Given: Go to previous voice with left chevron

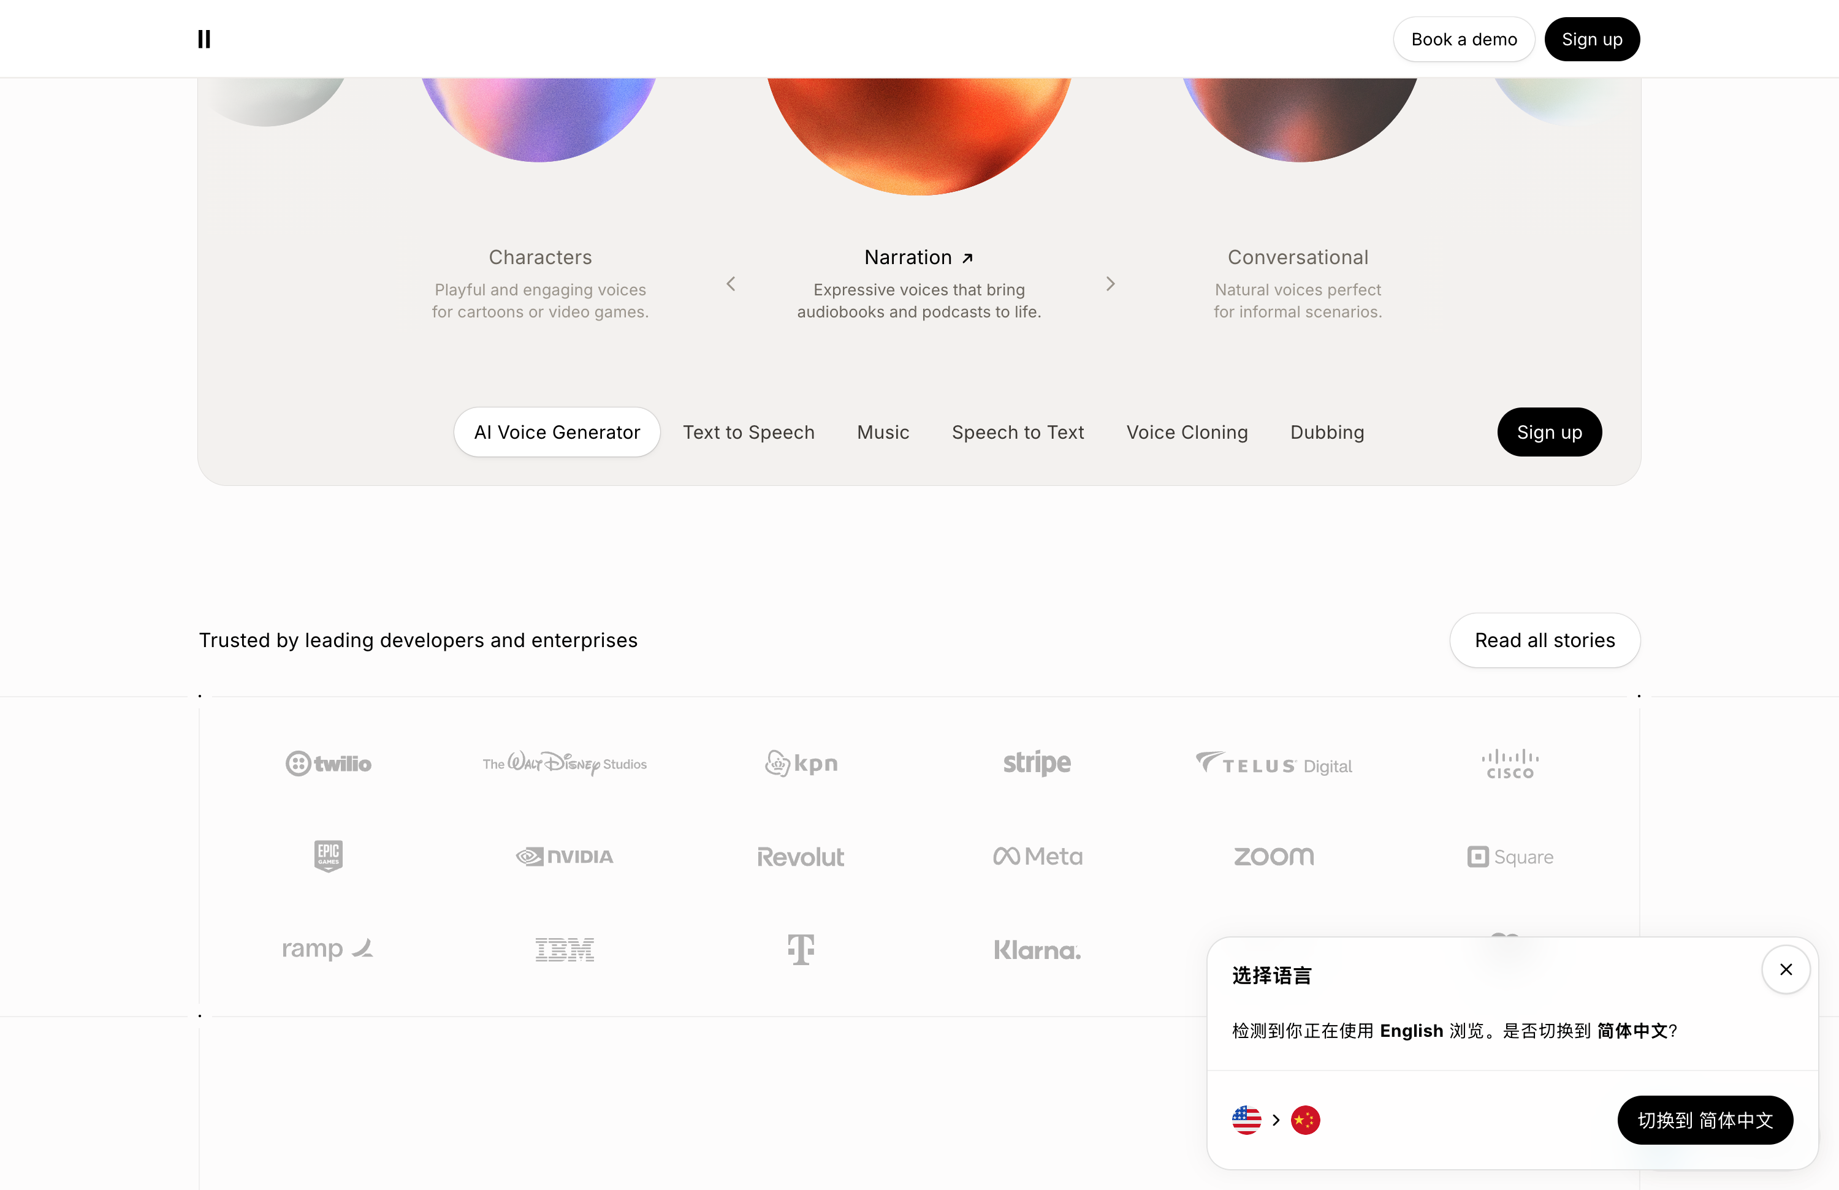Looking at the screenshot, I should 731,284.
